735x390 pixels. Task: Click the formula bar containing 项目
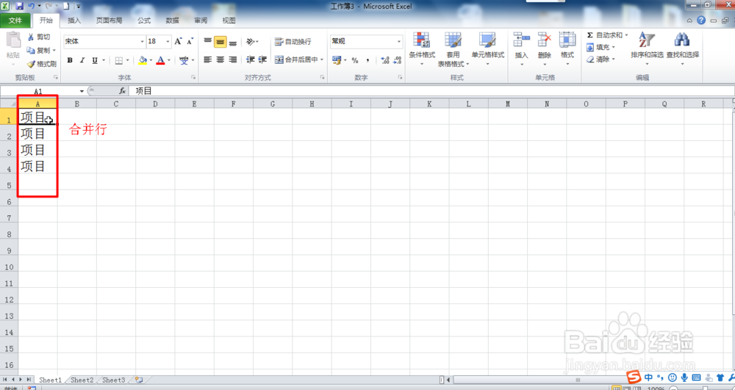[431, 91]
